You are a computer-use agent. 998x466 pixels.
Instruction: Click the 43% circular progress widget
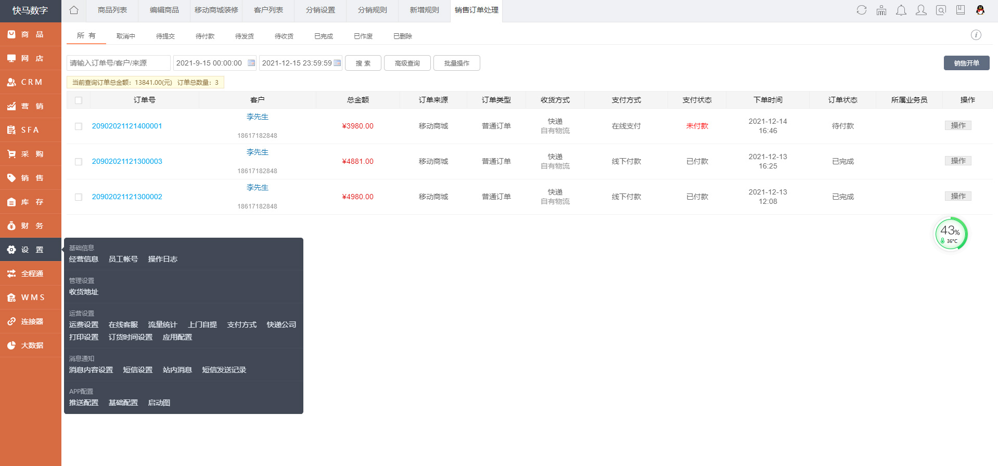click(x=951, y=234)
